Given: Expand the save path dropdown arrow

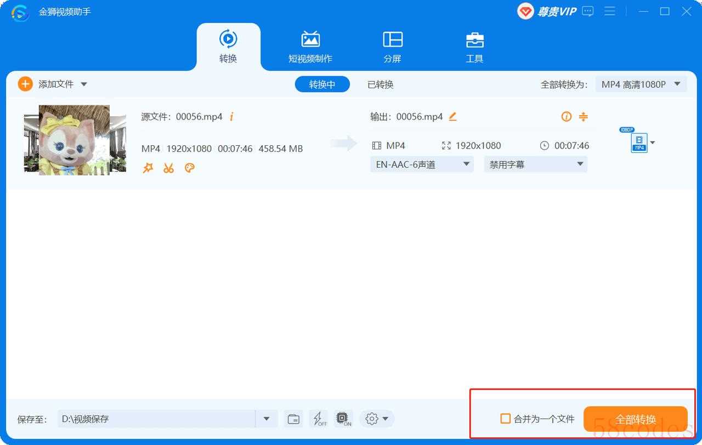Looking at the screenshot, I should (266, 419).
